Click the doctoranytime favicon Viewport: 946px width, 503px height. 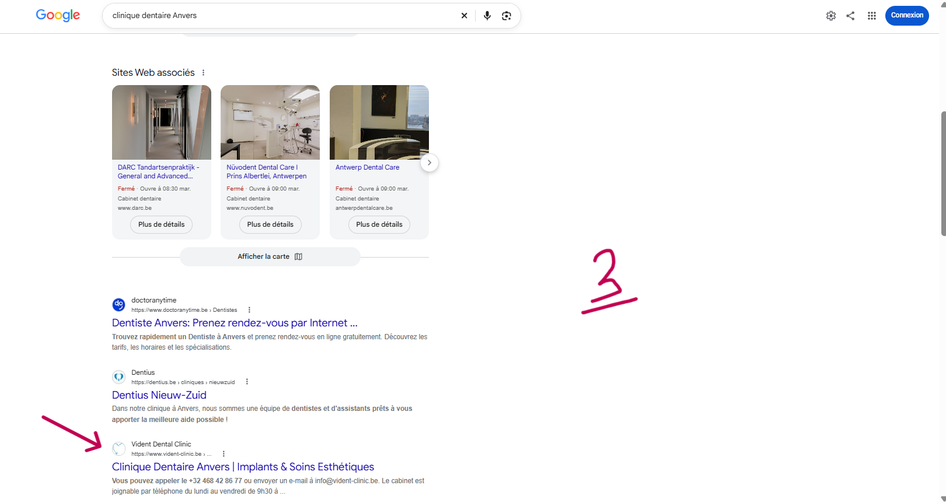(x=118, y=304)
